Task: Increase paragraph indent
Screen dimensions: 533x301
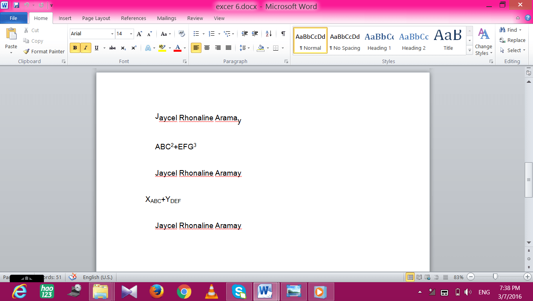Action: 255,34
